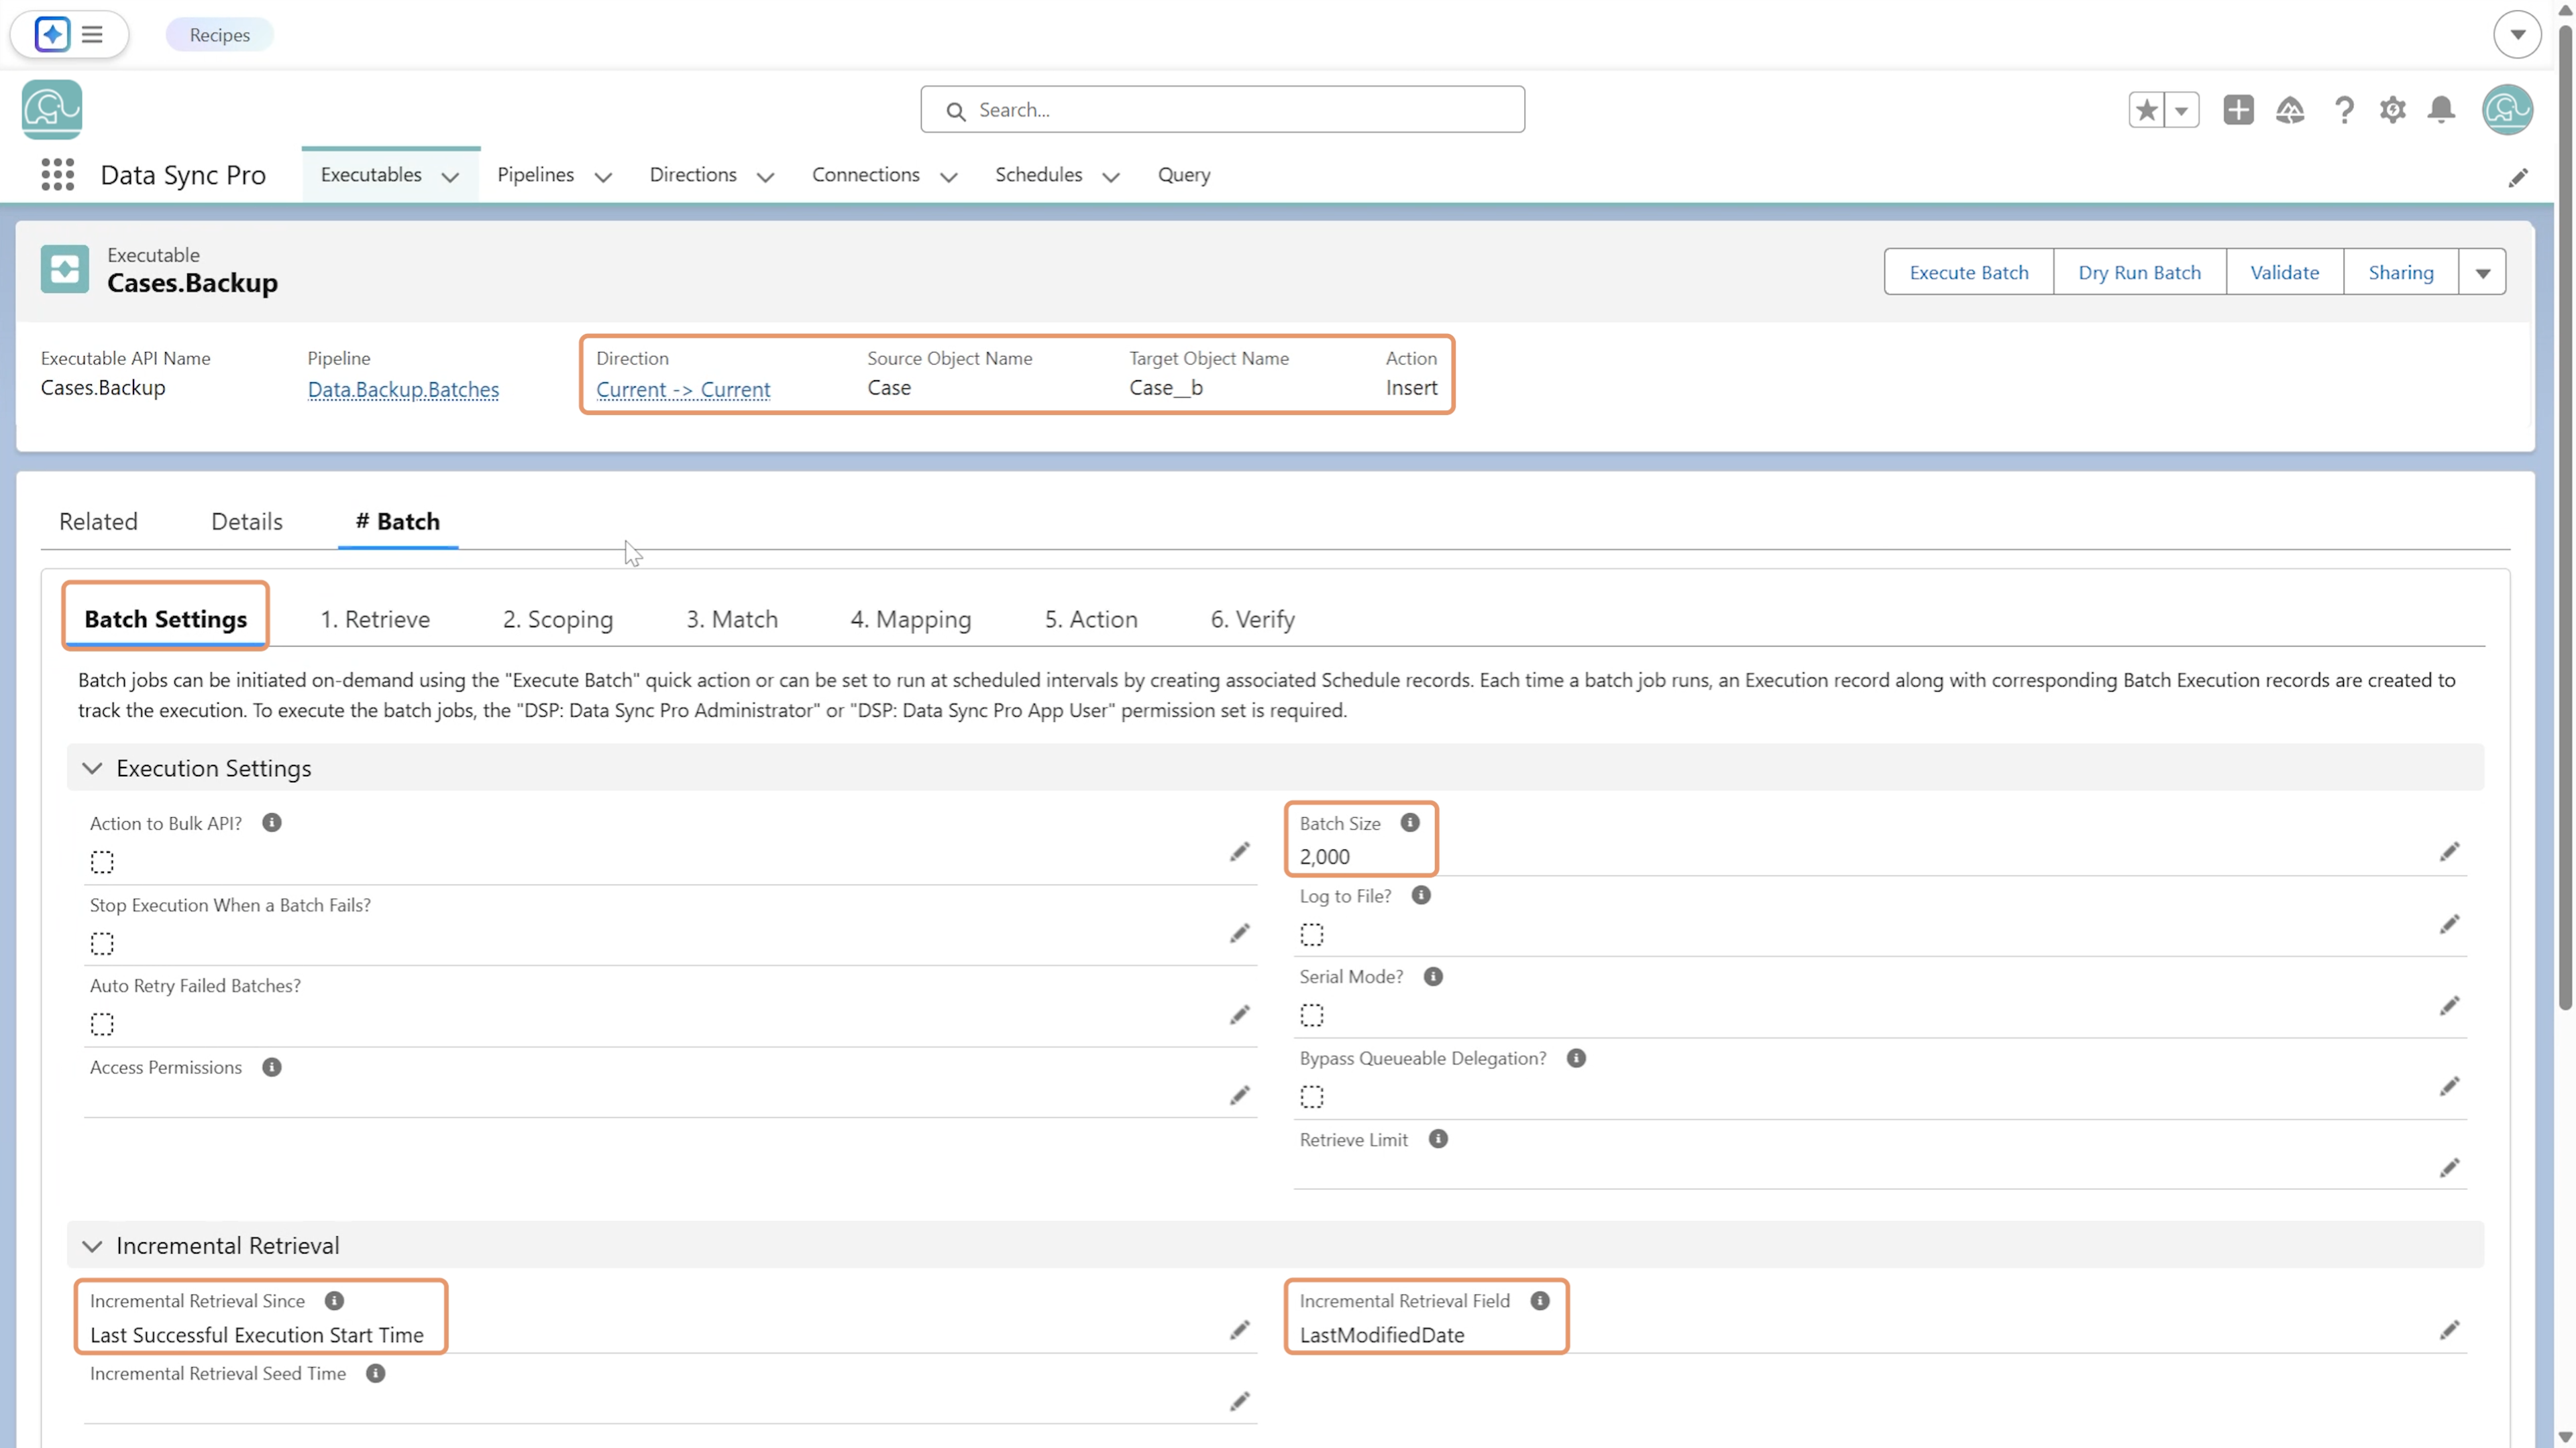The width and height of the screenshot is (2576, 1448).
Task: Open the Favorites star icon
Action: [x=2146, y=110]
